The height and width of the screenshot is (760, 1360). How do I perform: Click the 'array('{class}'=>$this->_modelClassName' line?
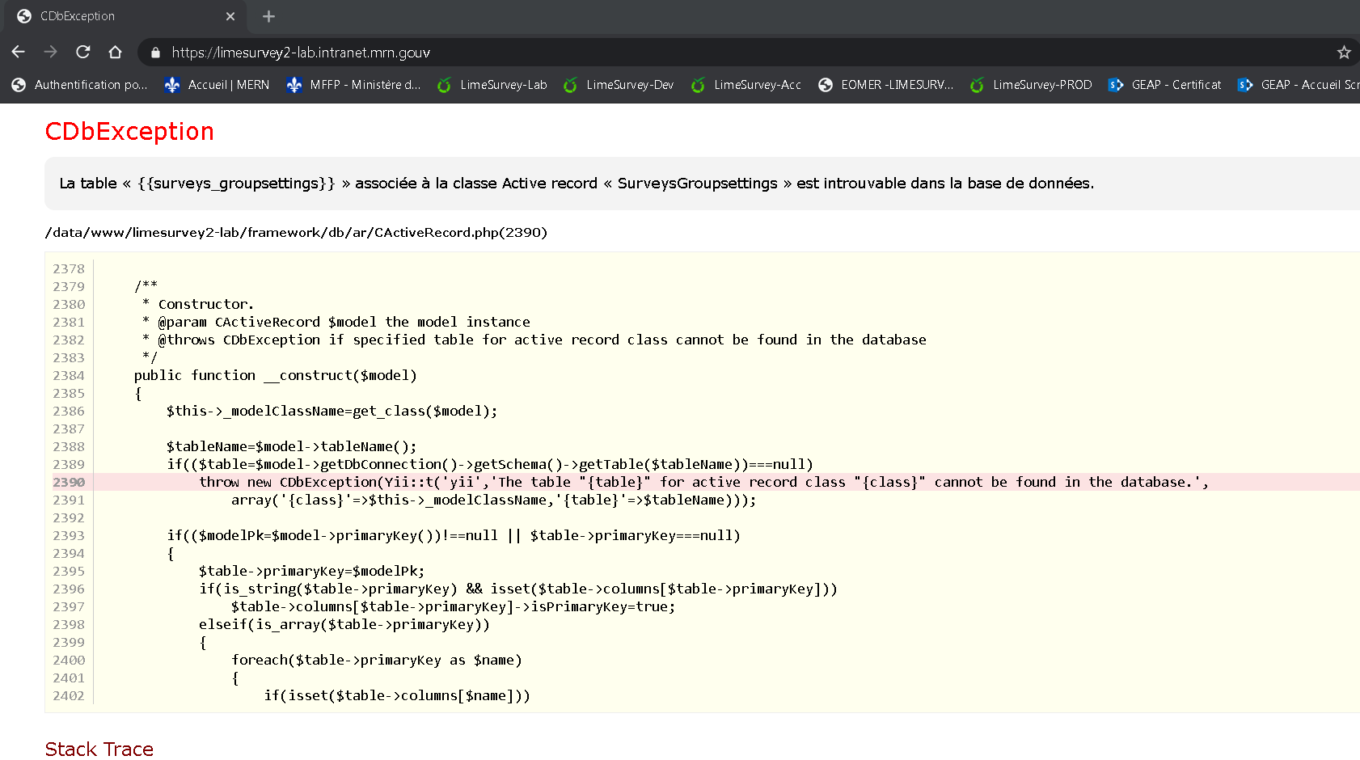click(x=494, y=500)
